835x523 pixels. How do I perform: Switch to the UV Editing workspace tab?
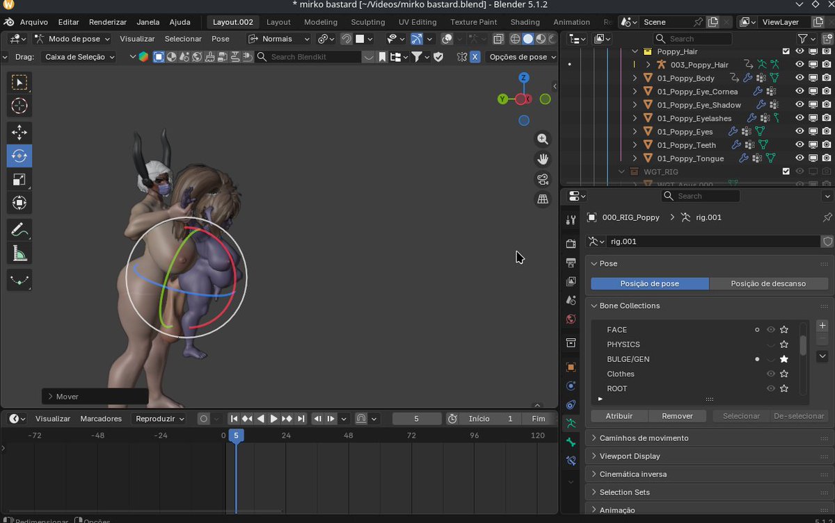tap(417, 22)
